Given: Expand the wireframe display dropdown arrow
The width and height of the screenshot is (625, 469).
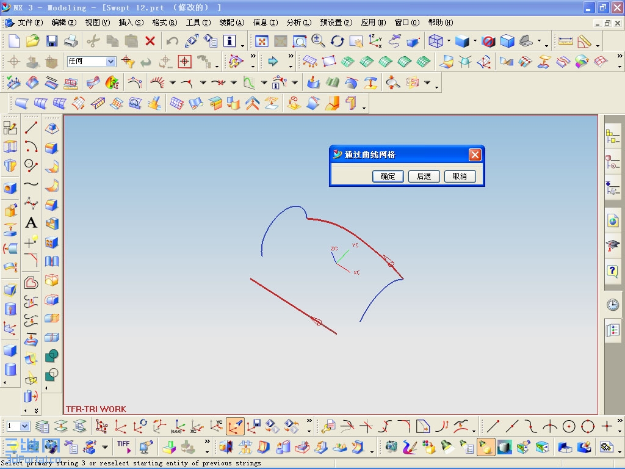Looking at the screenshot, I should pyautogui.click(x=449, y=41).
